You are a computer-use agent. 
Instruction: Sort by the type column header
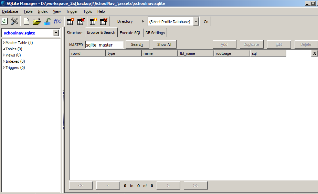tap(124, 53)
